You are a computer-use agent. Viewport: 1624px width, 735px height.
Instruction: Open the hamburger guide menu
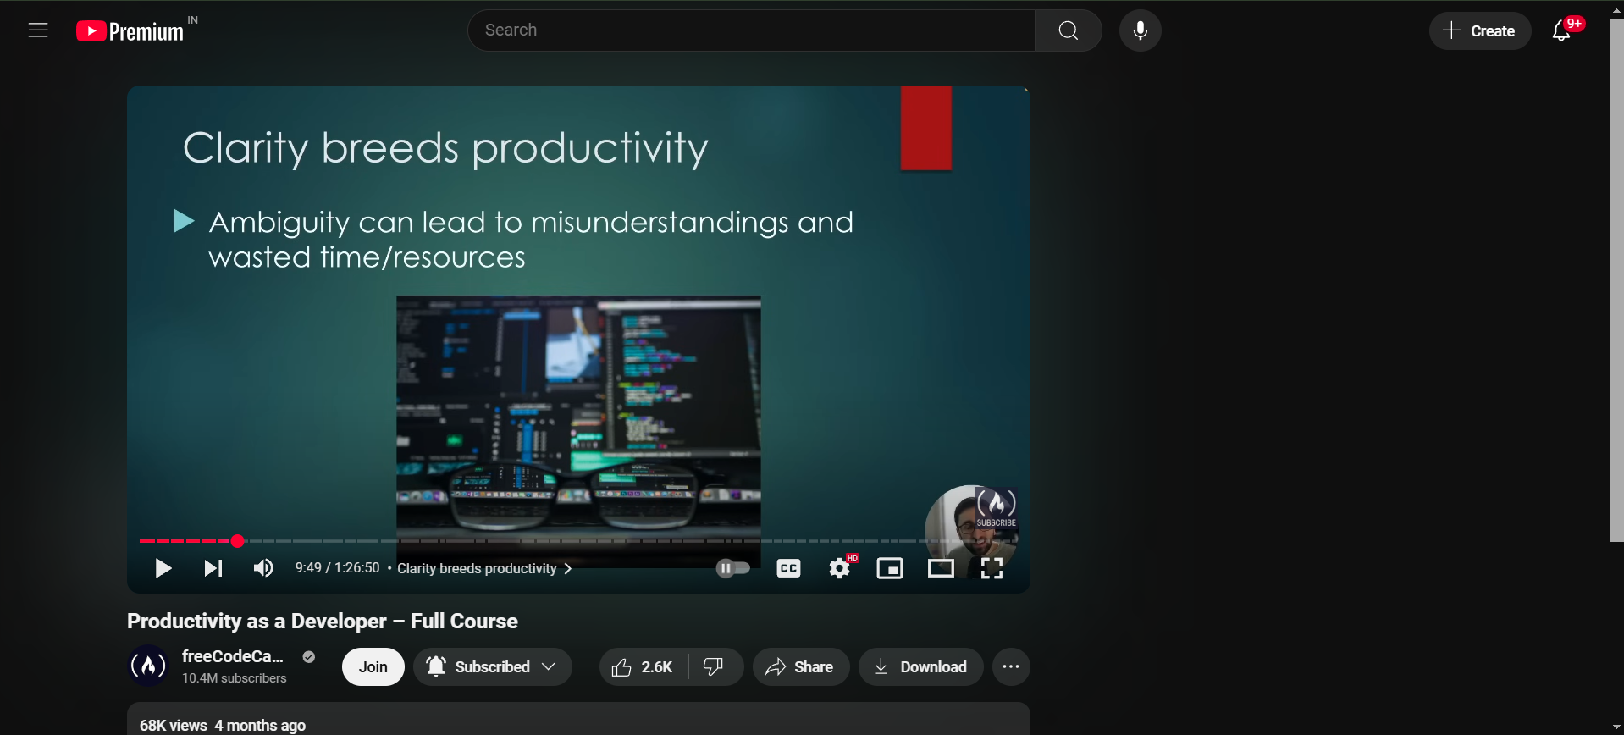pos(38,30)
